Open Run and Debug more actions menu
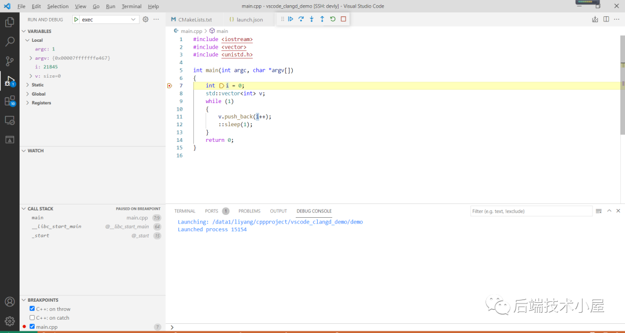 point(156,19)
